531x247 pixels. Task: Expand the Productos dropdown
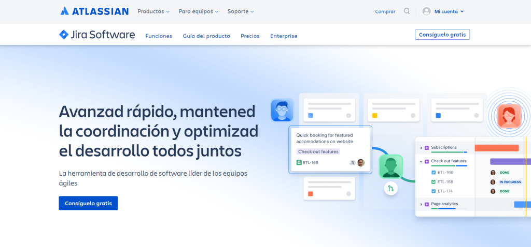pos(153,11)
